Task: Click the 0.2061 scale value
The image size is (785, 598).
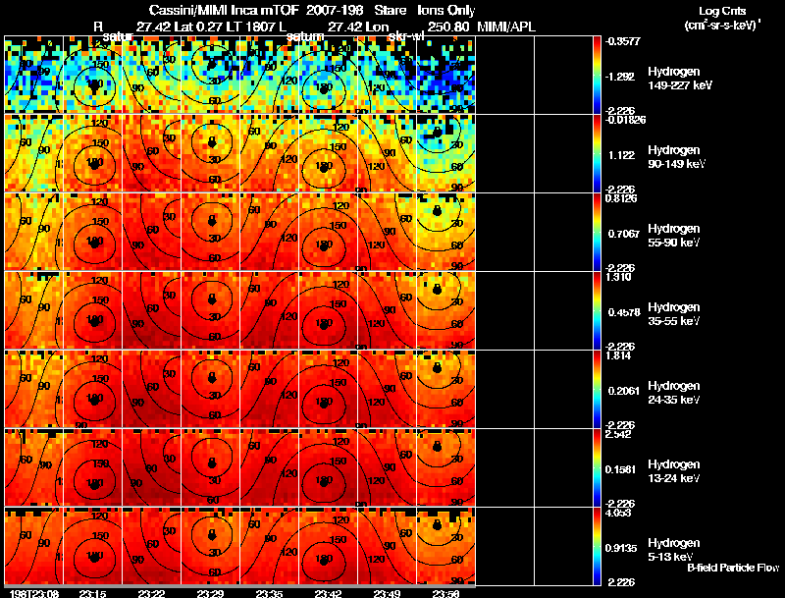Action: tap(624, 391)
